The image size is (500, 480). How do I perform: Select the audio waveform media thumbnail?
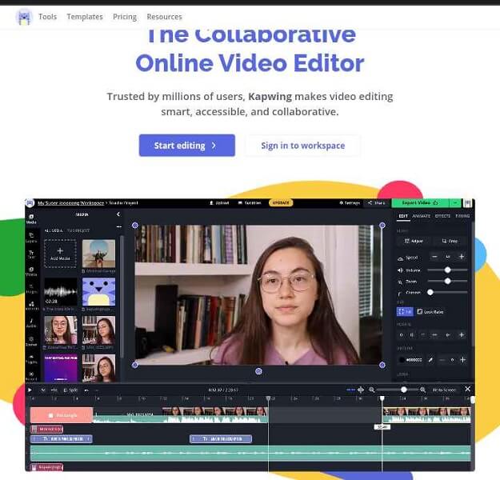pyautogui.click(x=60, y=292)
